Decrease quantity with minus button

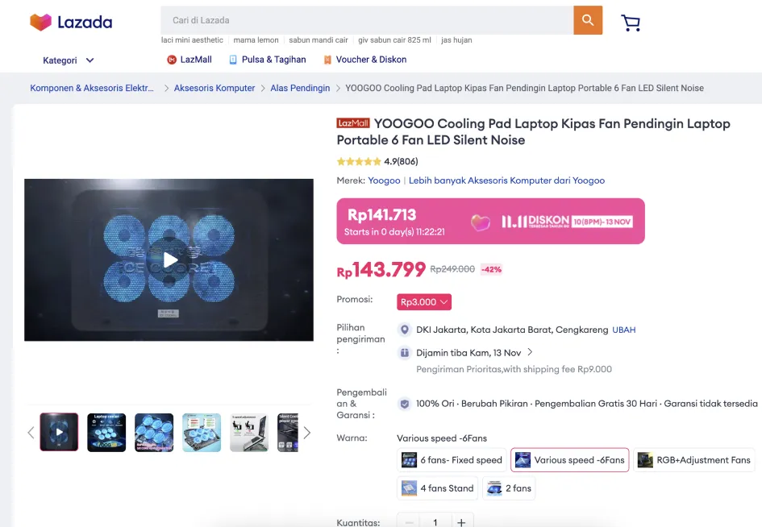tap(410, 521)
